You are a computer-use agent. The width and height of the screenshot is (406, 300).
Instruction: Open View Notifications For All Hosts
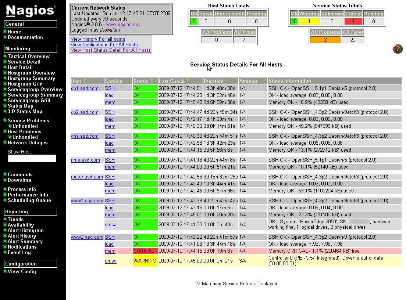click(x=104, y=44)
